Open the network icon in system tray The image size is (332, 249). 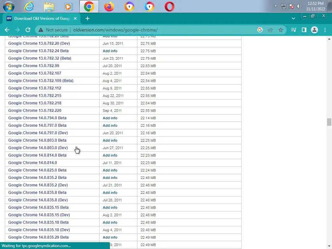[283, 6]
